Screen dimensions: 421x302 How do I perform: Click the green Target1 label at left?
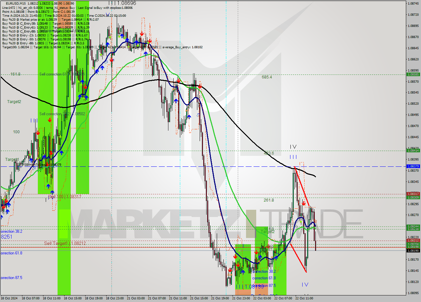click(x=12, y=160)
